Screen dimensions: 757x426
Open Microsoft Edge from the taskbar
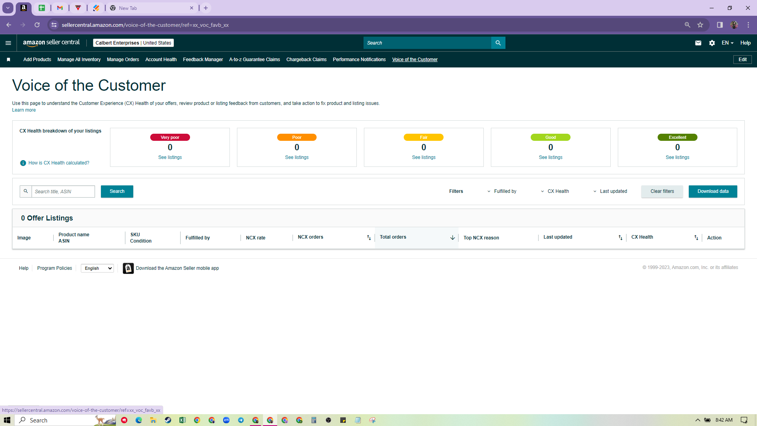[139, 420]
